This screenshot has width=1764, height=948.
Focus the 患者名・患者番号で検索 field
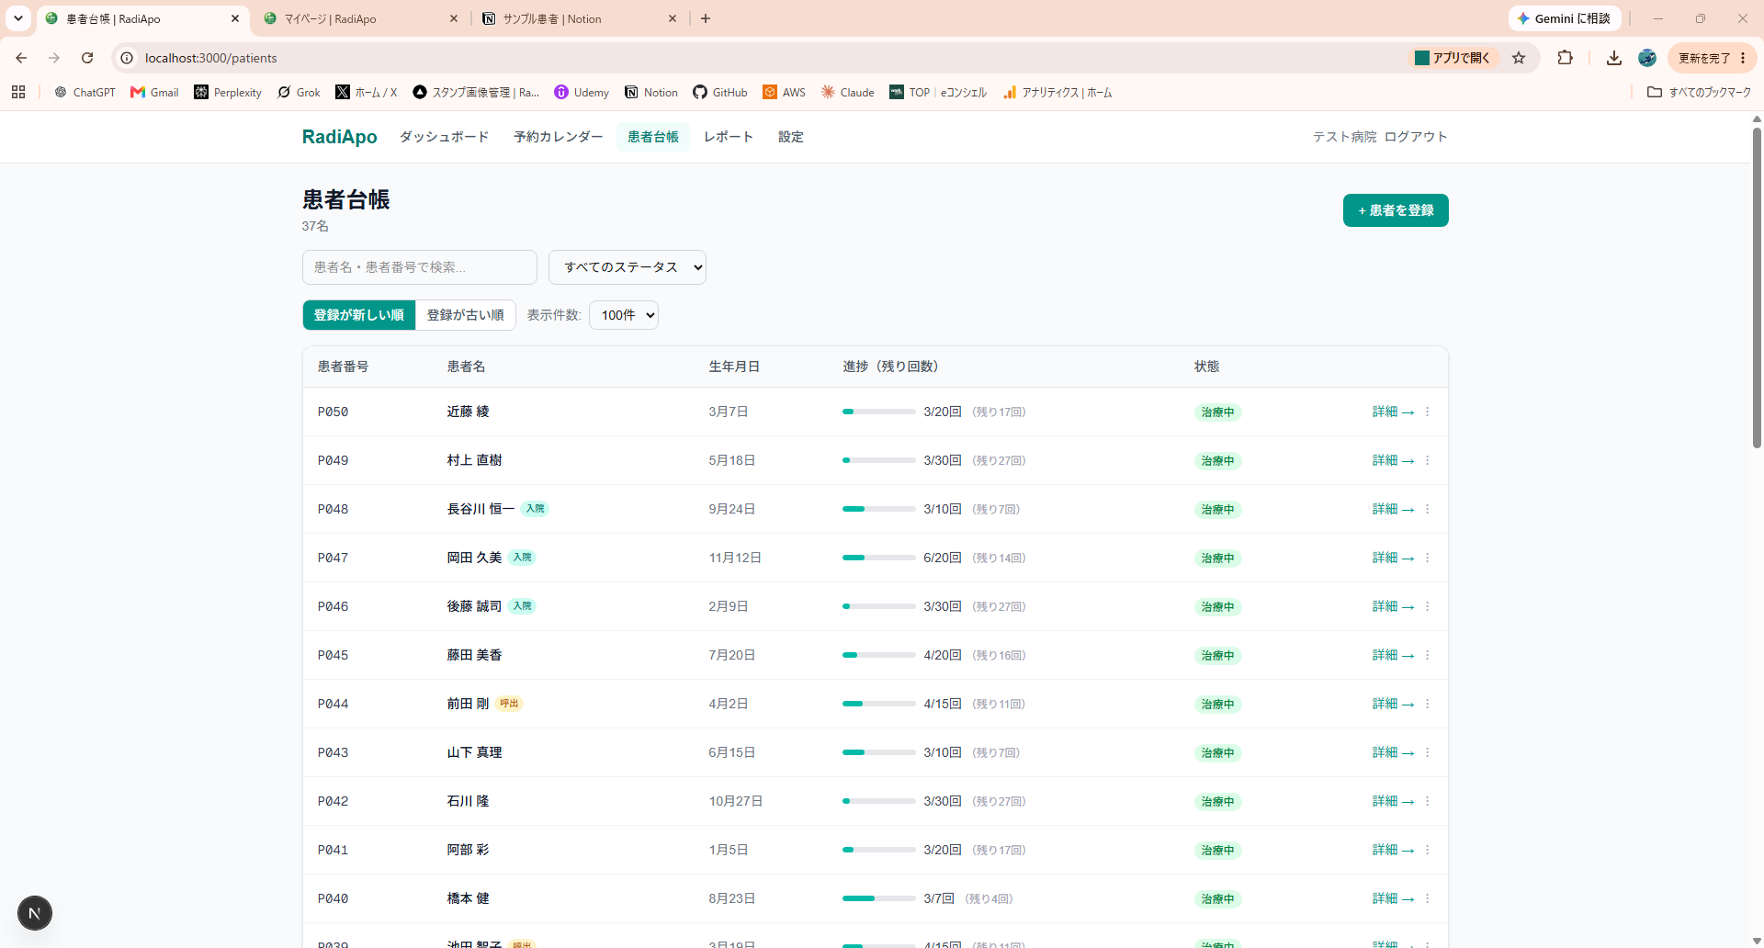pyautogui.click(x=420, y=267)
